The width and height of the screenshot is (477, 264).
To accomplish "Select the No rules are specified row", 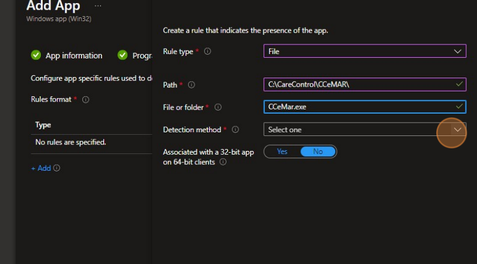I will coord(71,143).
